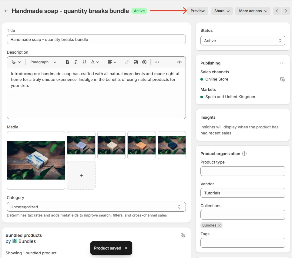The image size is (292, 258).
Task: Apply italic formatting to description text
Action: tap(76, 62)
